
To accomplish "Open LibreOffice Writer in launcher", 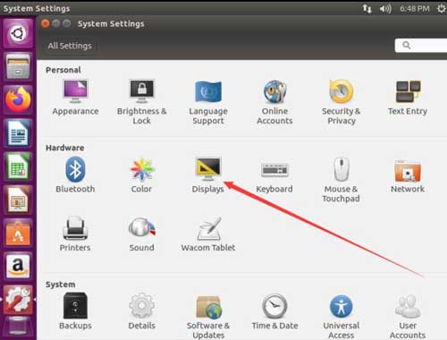I will point(18,133).
